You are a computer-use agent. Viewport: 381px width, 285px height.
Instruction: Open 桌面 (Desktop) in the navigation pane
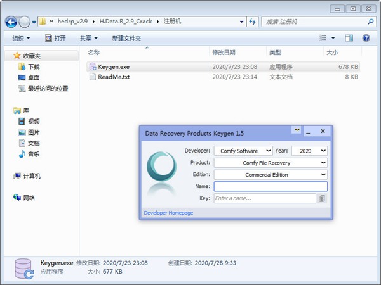pyautogui.click(x=34, y=77)
